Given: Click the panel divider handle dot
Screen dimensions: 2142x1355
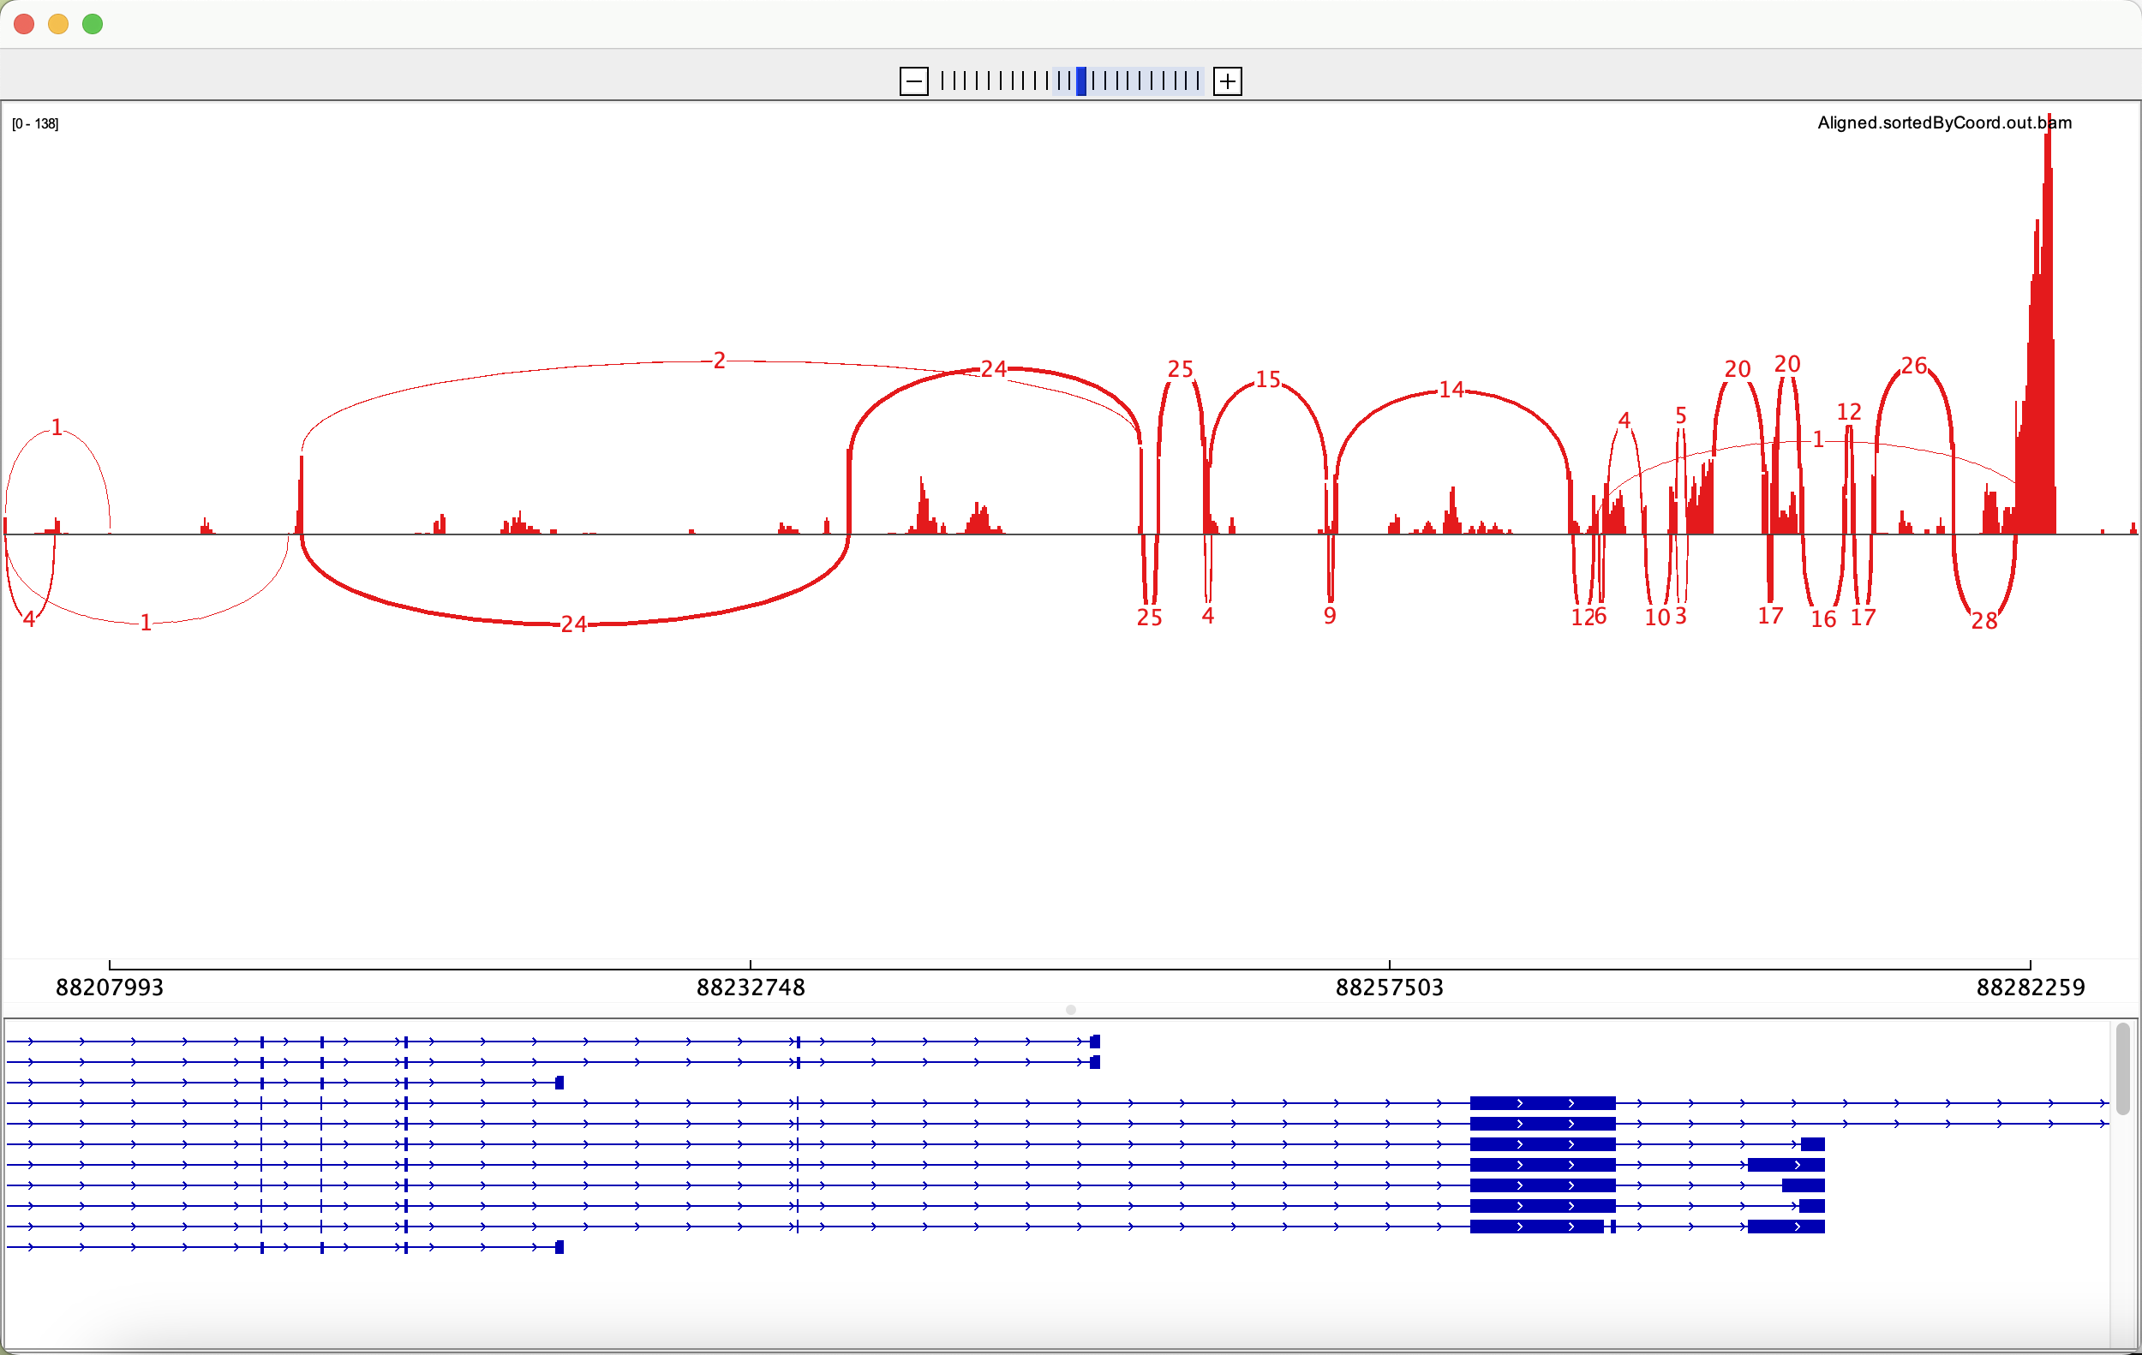Looking at the screenshot, I should pos(1071,1009).
